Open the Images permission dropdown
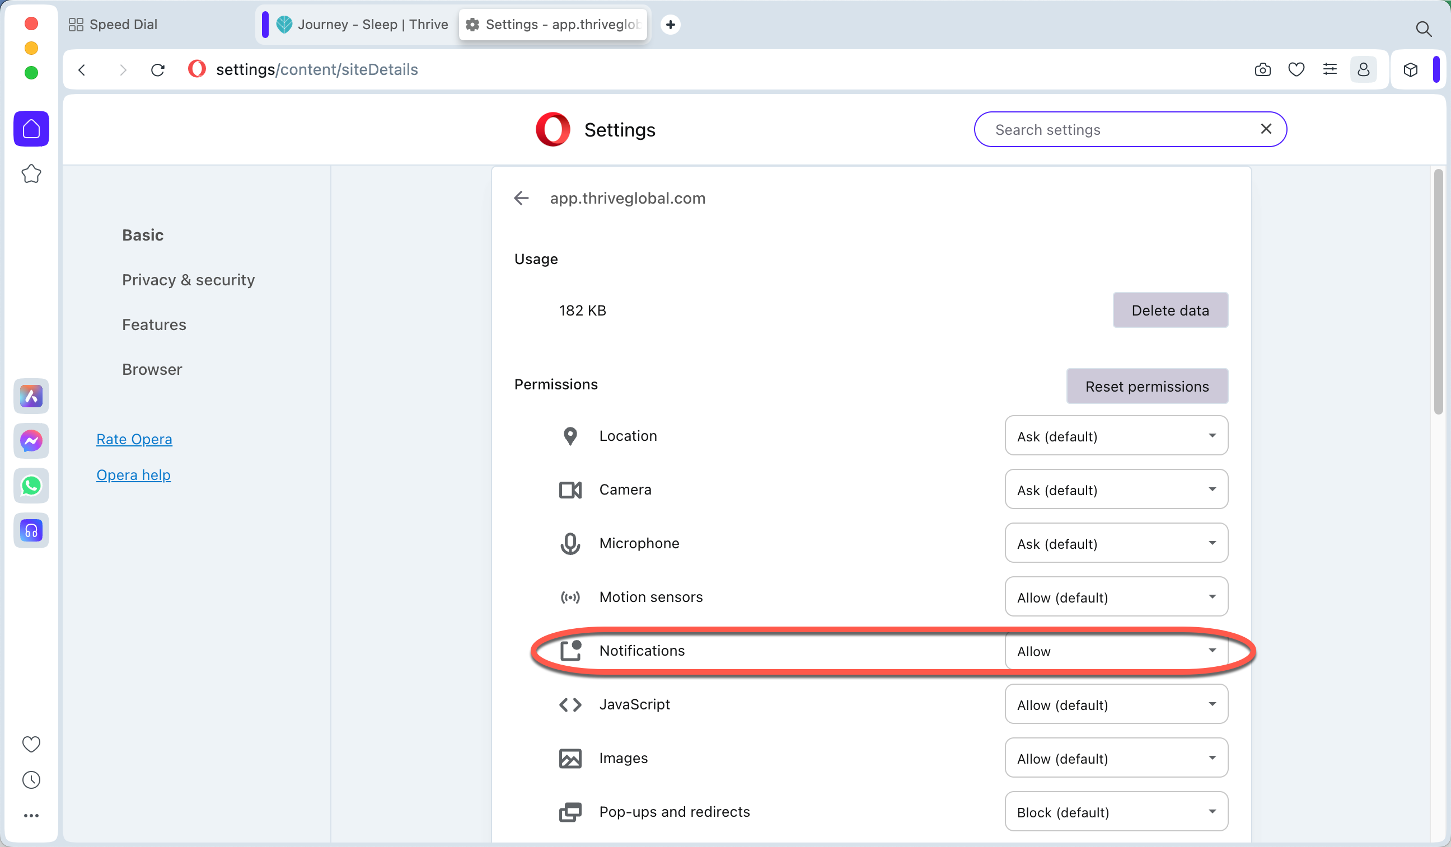The height and width of the screenshot is (847, 1451). coord(1116,758)
